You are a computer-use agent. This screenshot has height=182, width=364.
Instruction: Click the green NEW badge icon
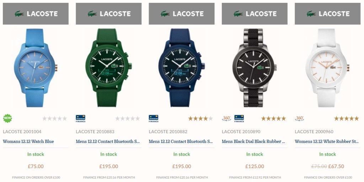pos(7,118)
